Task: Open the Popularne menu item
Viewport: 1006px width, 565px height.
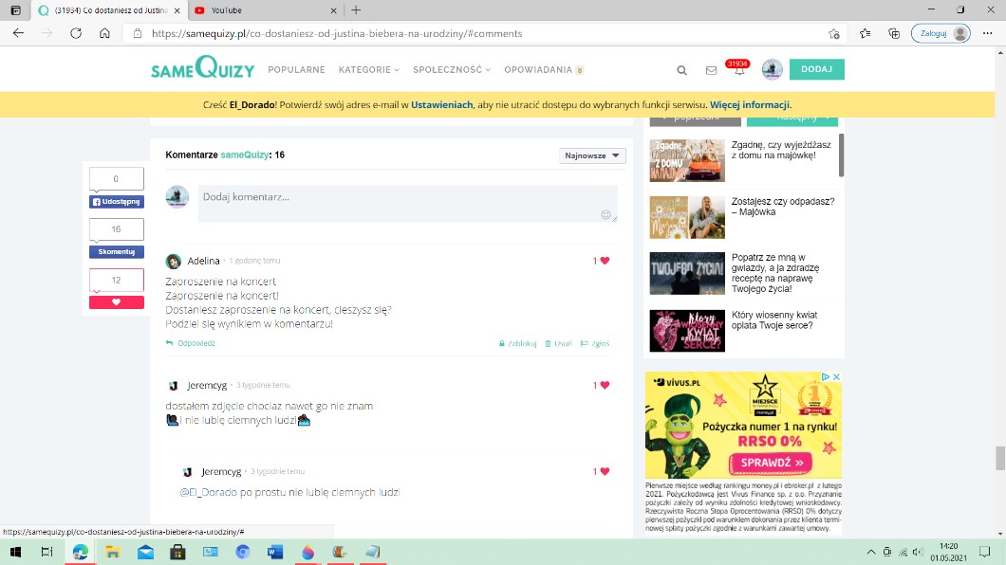Action: point(296,70)
